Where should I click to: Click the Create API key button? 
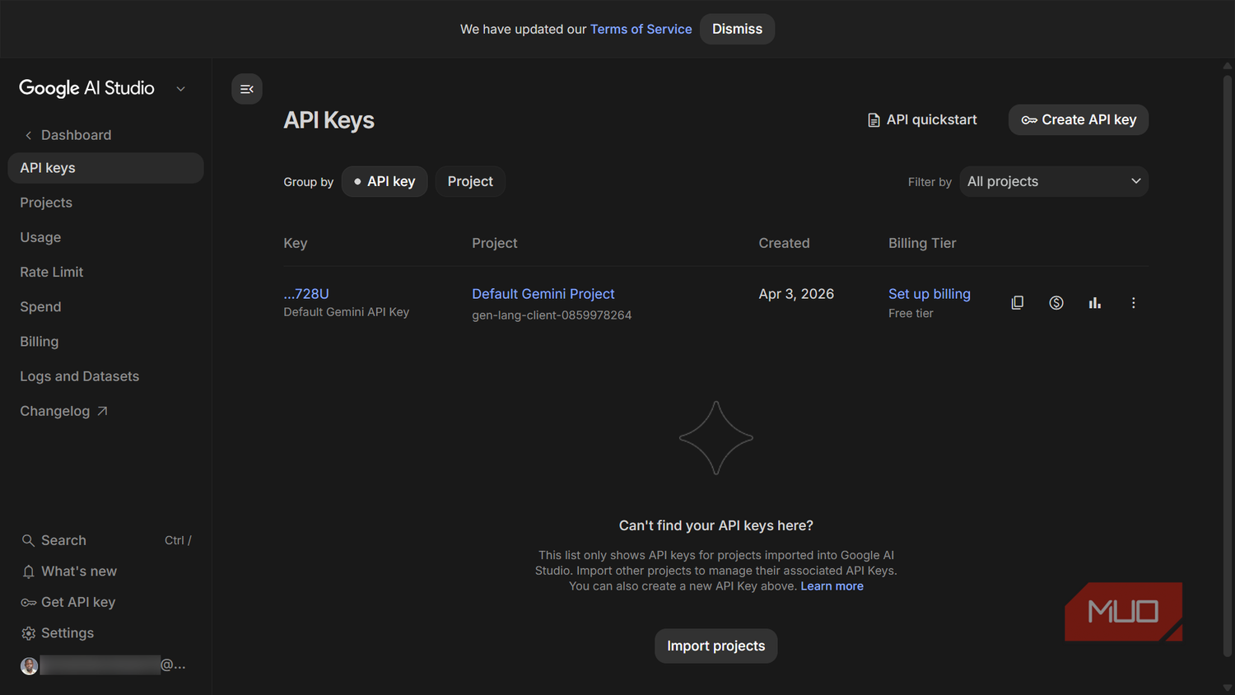coord(1079,119)
